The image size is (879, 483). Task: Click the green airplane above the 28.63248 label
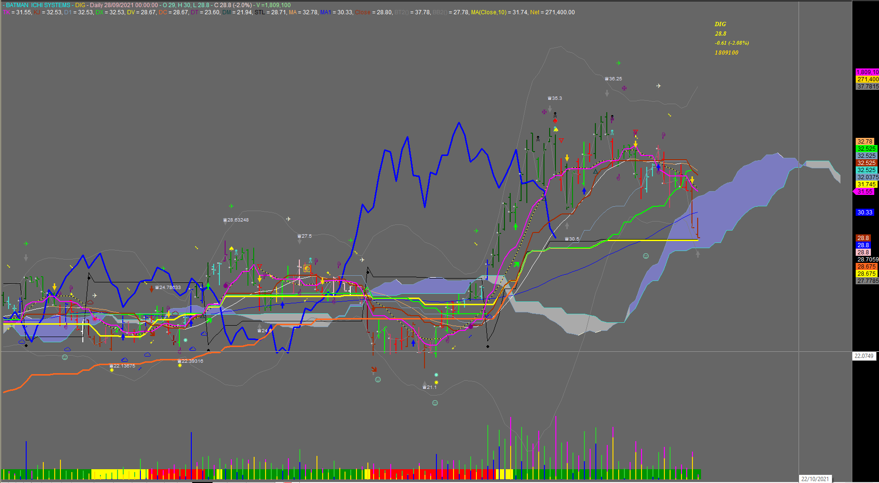tap(231, 206)
